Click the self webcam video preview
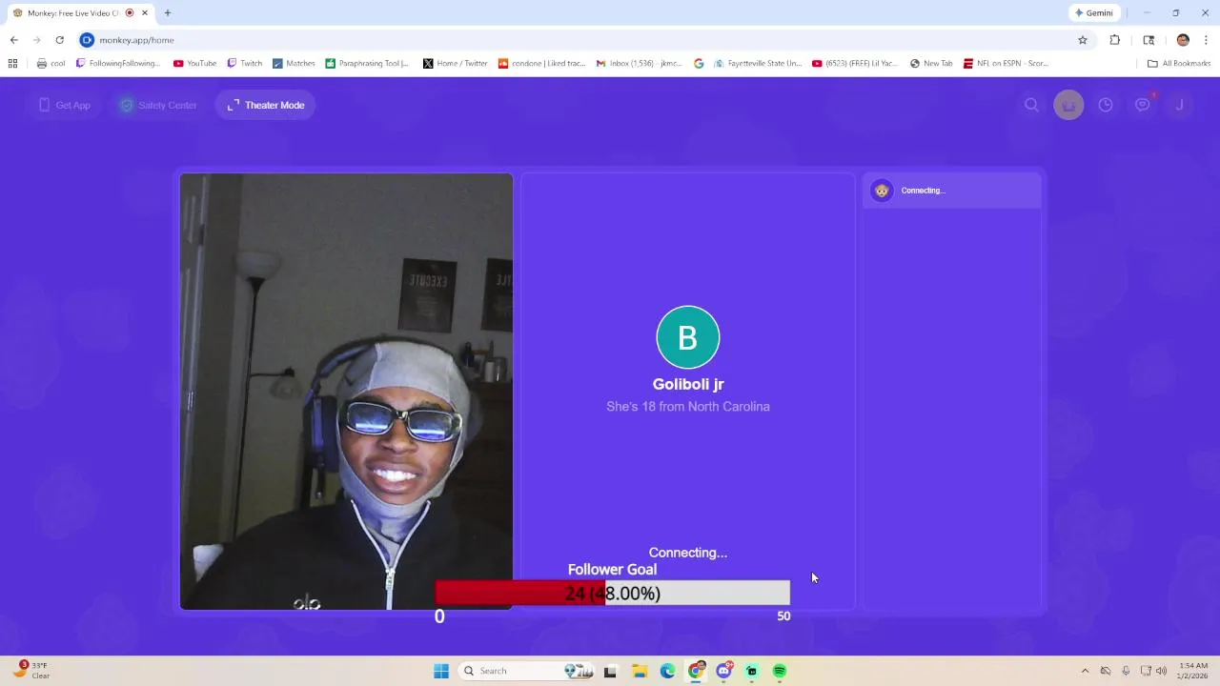 point(346,391)
